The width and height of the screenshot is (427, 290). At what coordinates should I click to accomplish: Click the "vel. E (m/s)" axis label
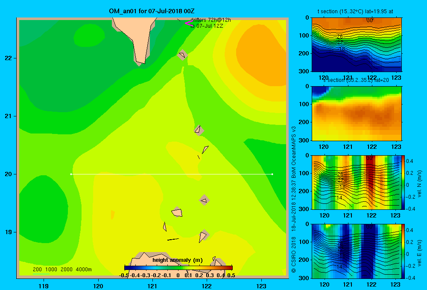pyautogui.click(x=420, y=253)
